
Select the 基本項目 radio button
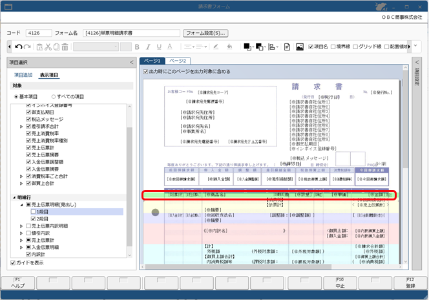point(16,96)
